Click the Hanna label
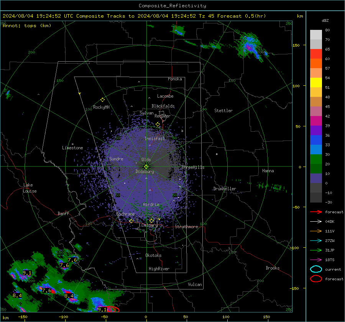Screen dimensions: 345x322 click(268, 171)
